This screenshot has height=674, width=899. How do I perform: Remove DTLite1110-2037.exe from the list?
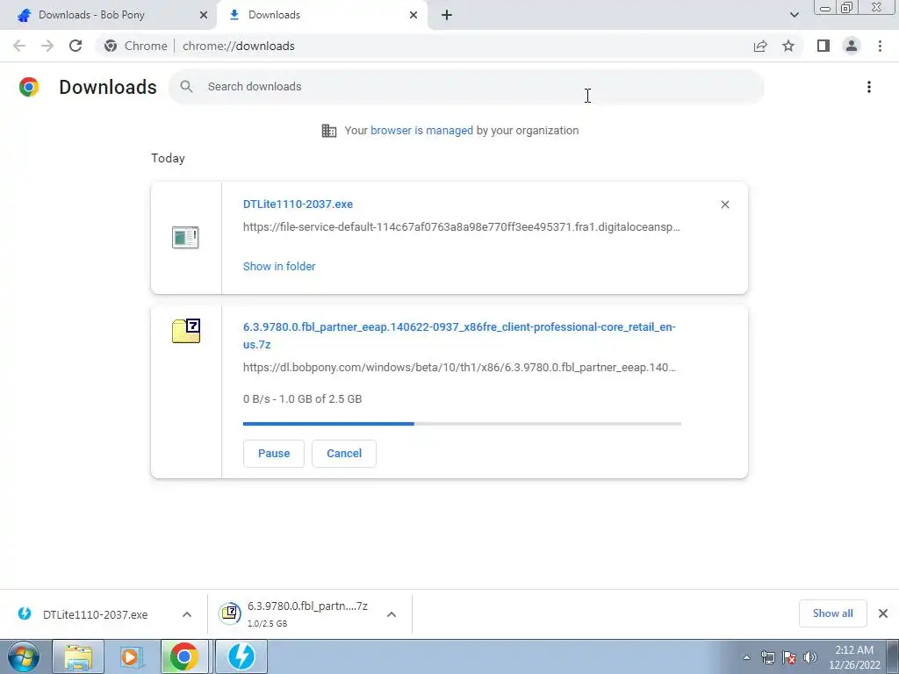pos(725,204)
